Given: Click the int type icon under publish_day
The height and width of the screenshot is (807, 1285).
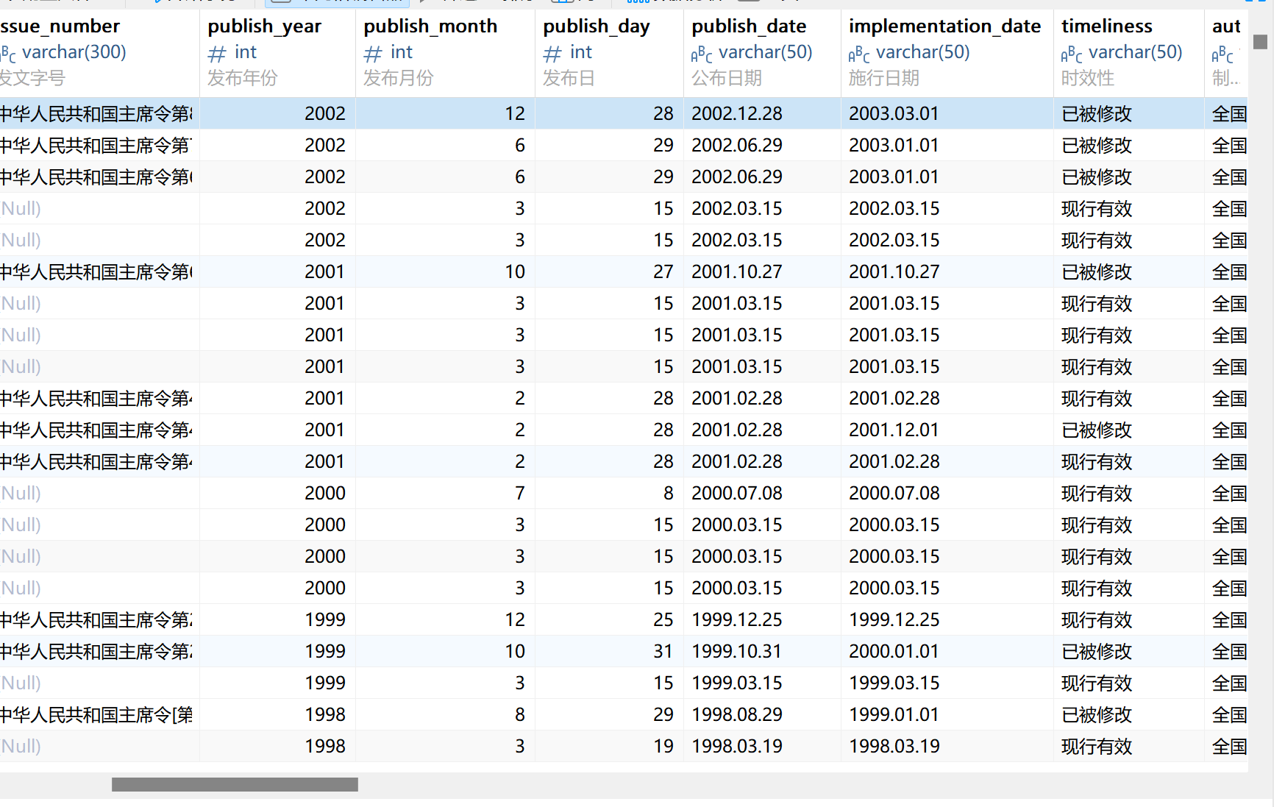Looking at the screenshot, I should tap(552, 53).
